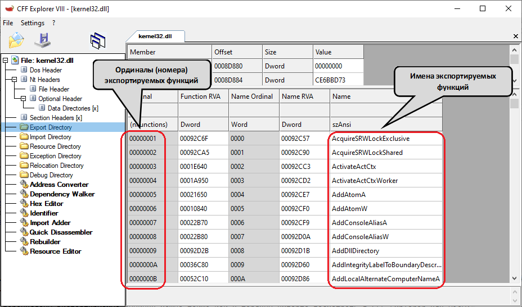Click the Export Directory folder icon
The width and height of the screenshot is (522, 307).
[24, 127]
